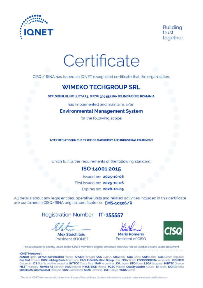Click the 'Registration Number:' label
Screen dimensions: 203x288
pos(68,215)
